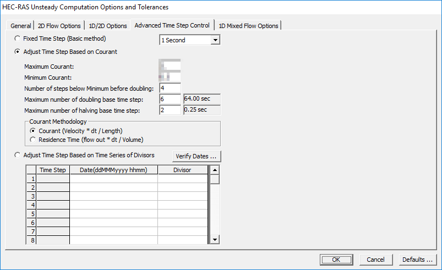Image resolution: width=442 pixels, height=270 pixels.
Task: Open the 2D Flow Options tab
Action: (59, 26)
